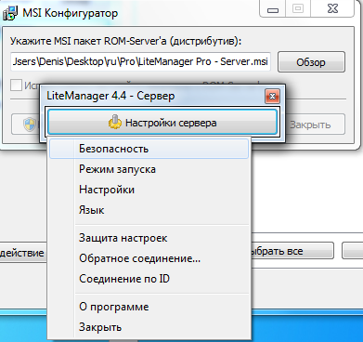Click the LiteManager 4.4 - Сервер title text
This screenshot has width=363, height=342.
pyautogui.click(x=110, y=96)
